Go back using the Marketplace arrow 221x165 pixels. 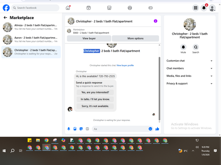(x=5, y=18)
